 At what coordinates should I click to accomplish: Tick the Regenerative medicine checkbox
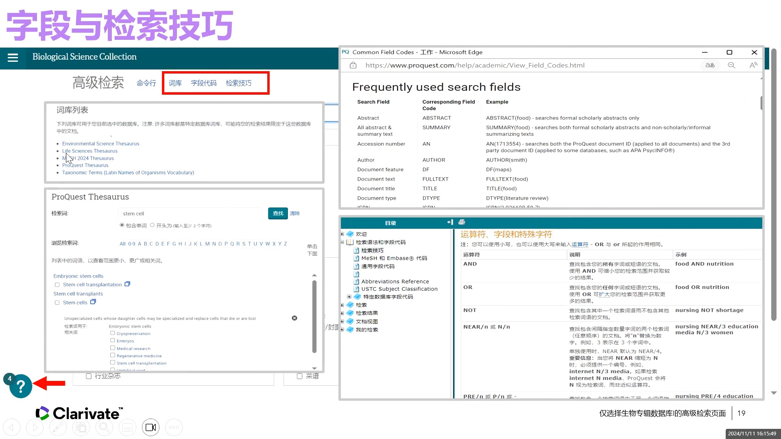tap(113, 355)
